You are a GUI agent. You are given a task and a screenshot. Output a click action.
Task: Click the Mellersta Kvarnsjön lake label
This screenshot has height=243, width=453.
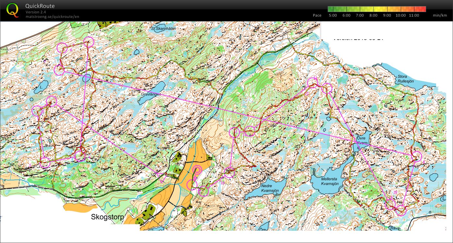[330, 181]
